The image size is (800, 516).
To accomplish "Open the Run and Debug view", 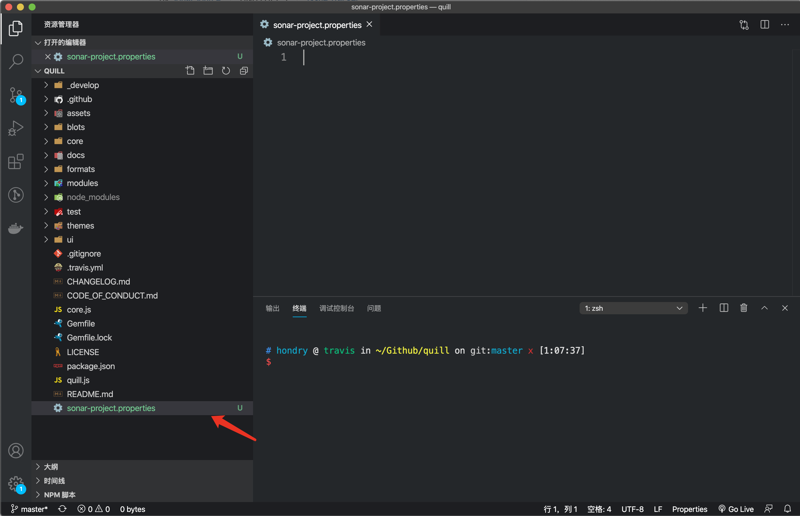I will pos(16,128).
